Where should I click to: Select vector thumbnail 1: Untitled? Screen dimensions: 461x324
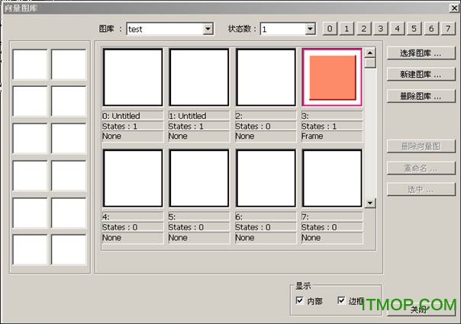[x=198, y=77]
